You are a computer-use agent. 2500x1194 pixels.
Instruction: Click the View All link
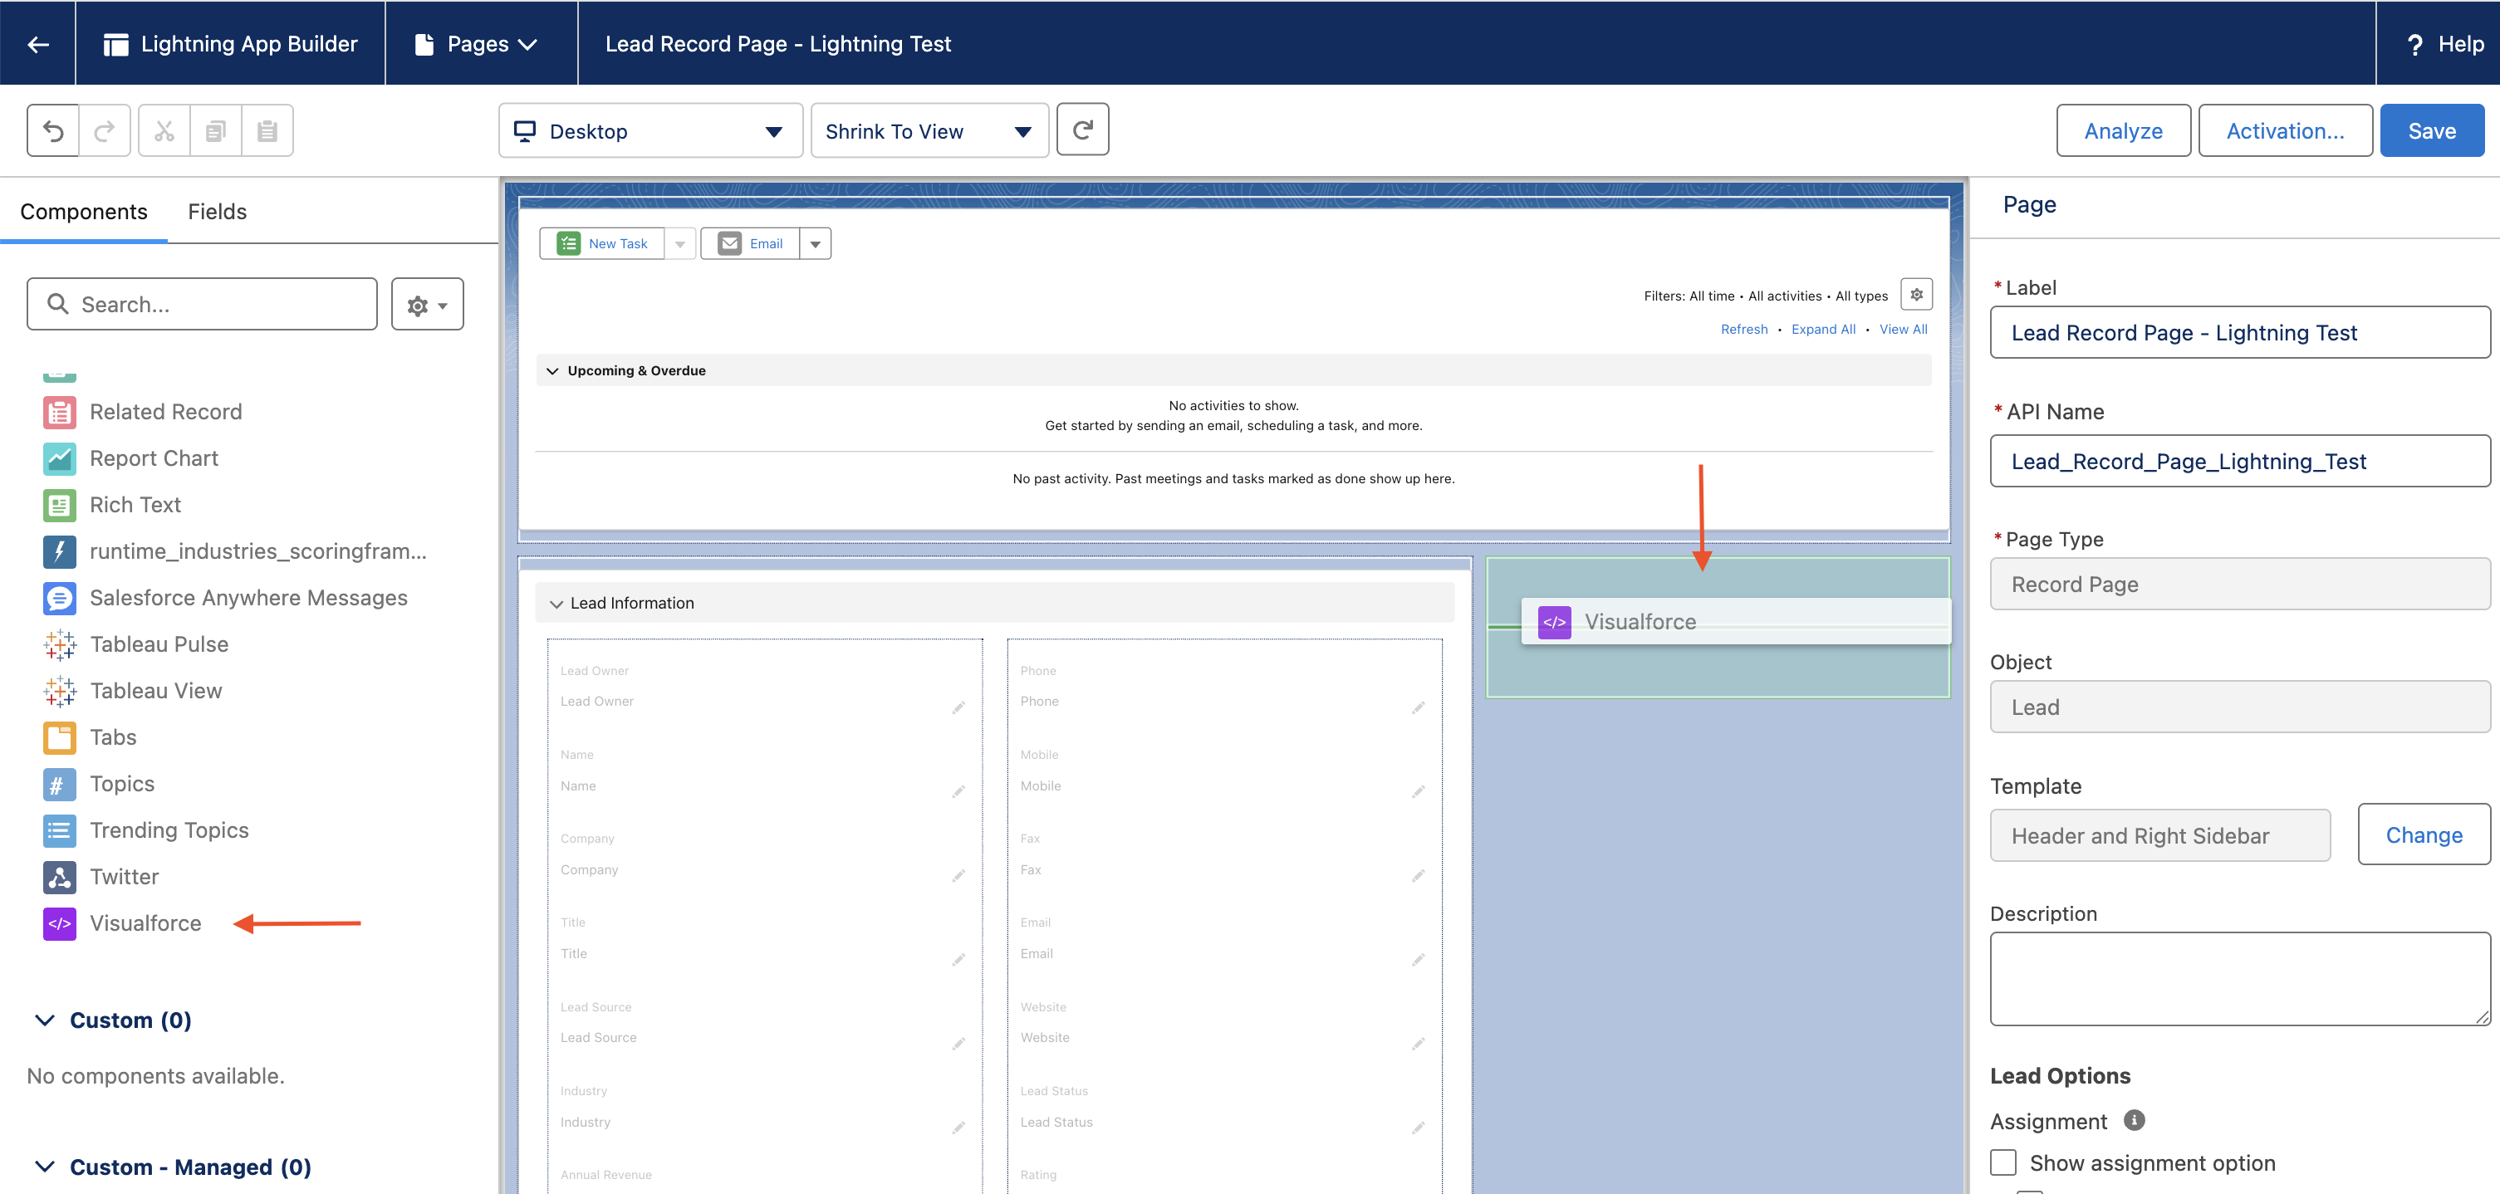pos(1903,330)
